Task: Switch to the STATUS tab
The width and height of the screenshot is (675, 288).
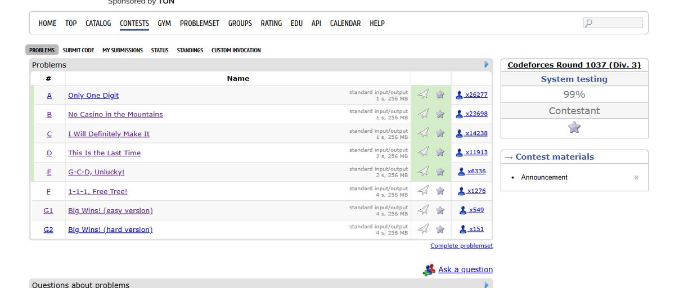Action: pos(160,50)
